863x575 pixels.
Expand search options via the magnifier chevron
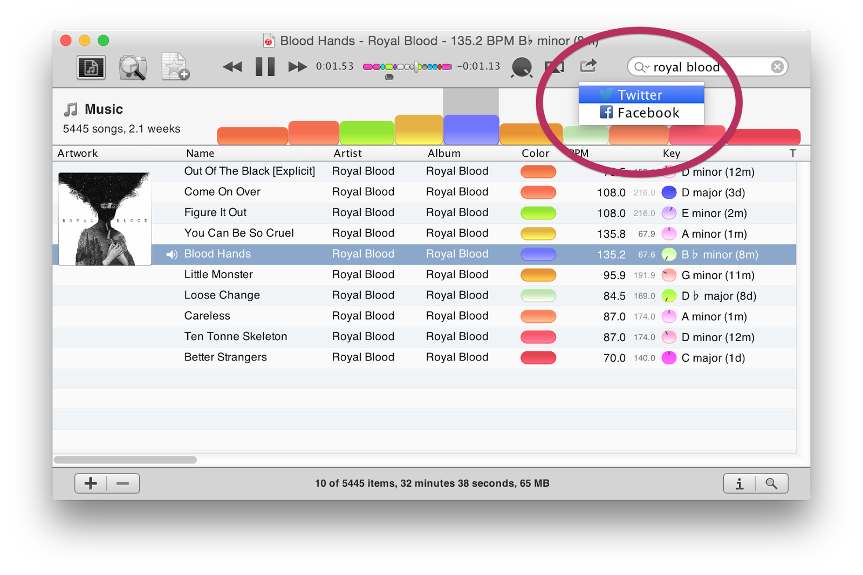642,67
